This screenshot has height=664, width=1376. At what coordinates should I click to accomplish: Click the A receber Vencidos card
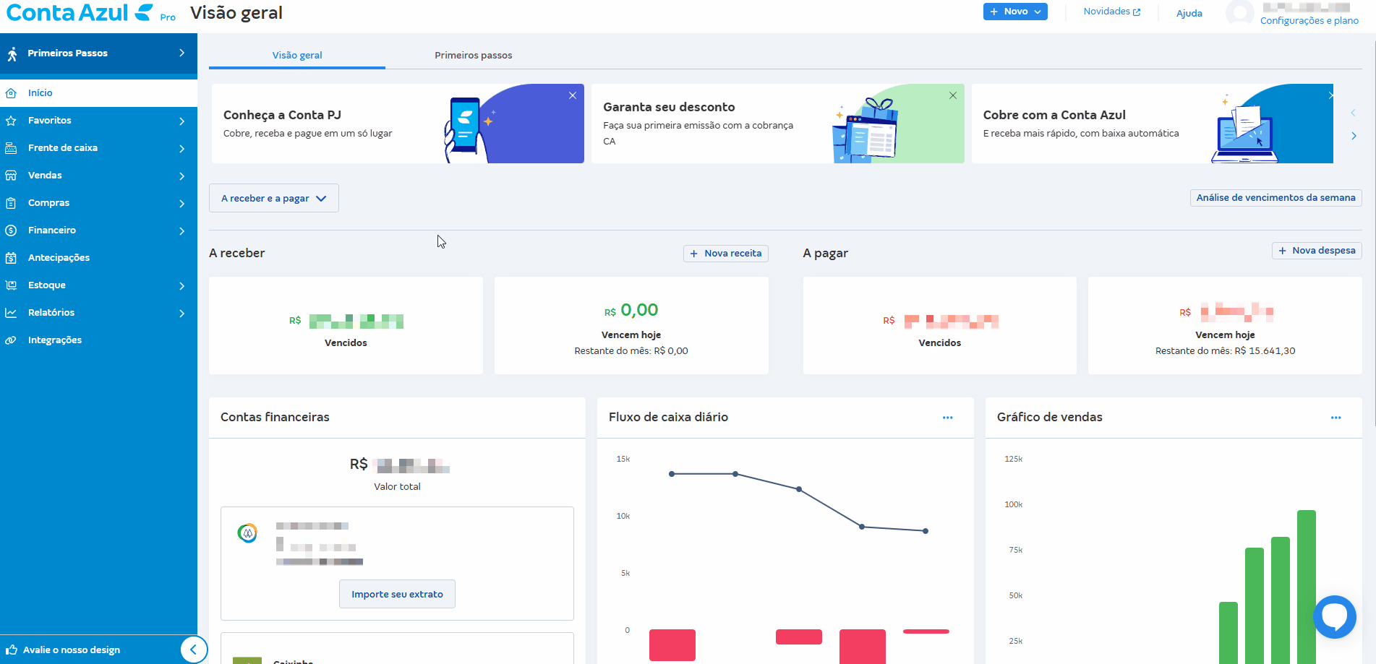346,325
